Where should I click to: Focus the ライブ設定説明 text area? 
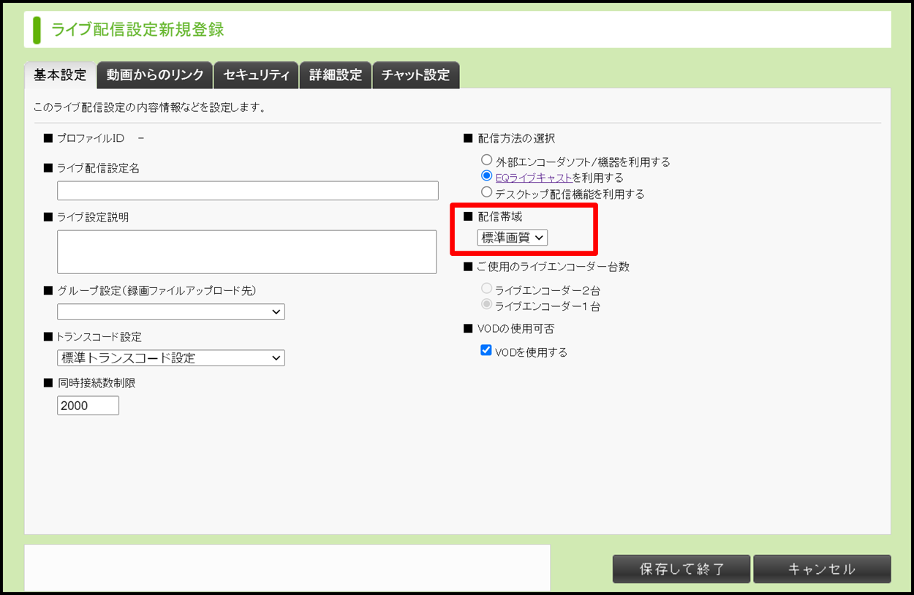click(x=247, y=252)
